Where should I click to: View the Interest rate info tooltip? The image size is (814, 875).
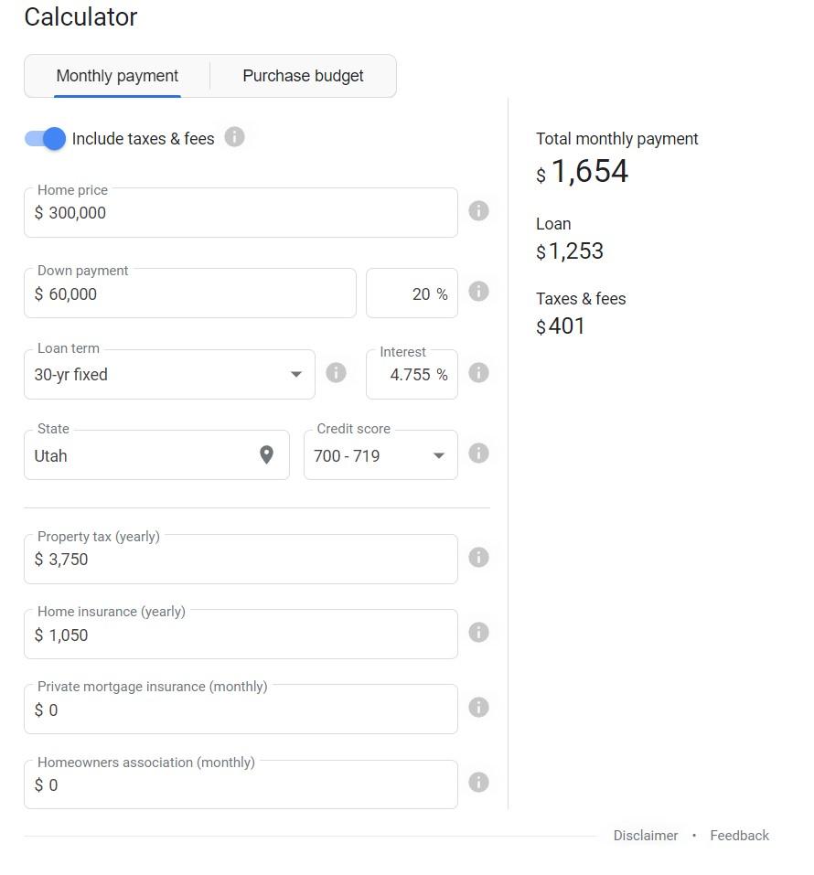pos(478,372)
